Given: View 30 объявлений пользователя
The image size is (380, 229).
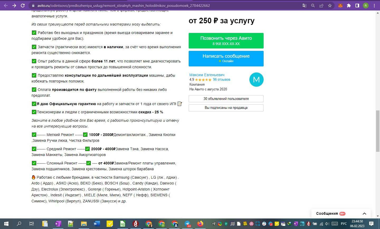Looking at the screenshot, I should (x=226, y=99).
